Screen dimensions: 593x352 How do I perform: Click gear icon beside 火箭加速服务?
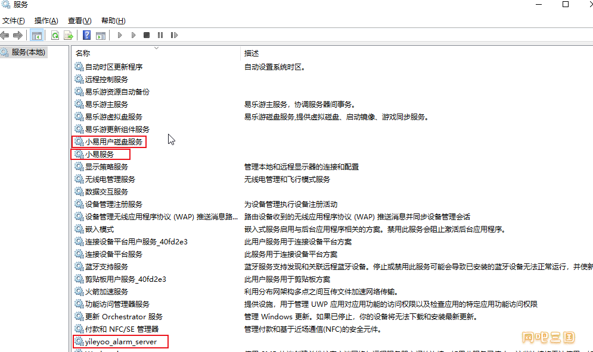pyautogui.click(x=79, y=291)
